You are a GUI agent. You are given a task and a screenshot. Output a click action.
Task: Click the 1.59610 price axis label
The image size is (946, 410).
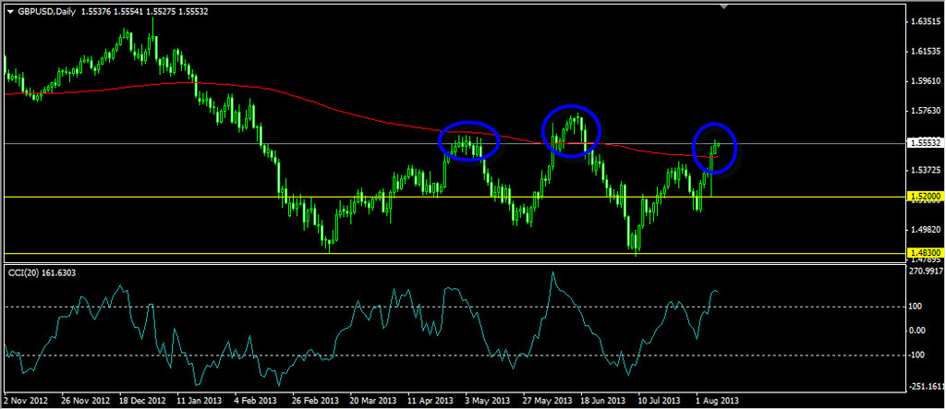pos(928,80)
